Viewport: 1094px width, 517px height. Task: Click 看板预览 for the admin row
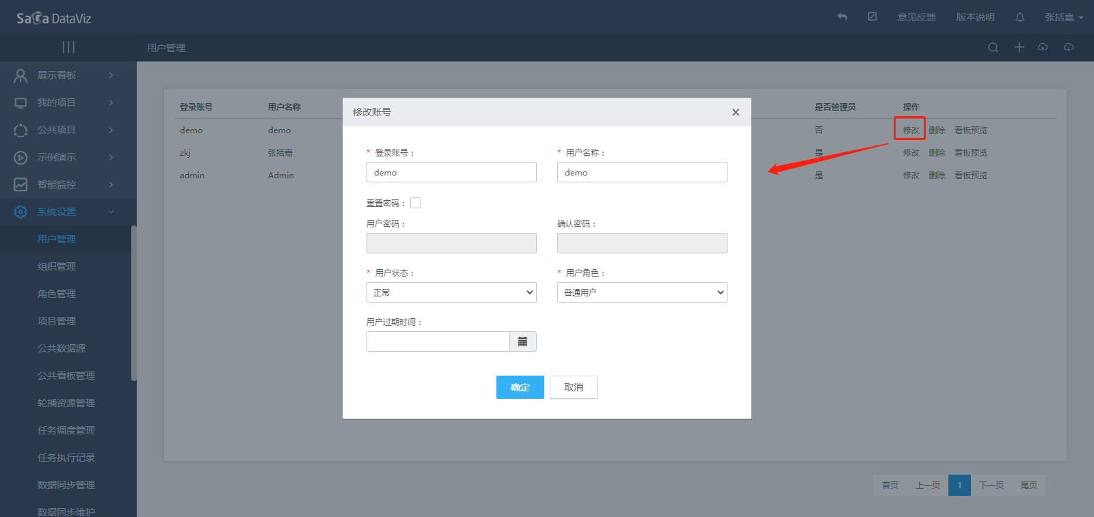tap(971, 175)
